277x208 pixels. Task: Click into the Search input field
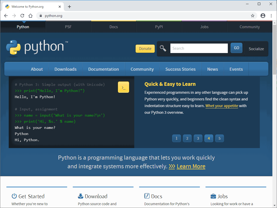point(199,48)
